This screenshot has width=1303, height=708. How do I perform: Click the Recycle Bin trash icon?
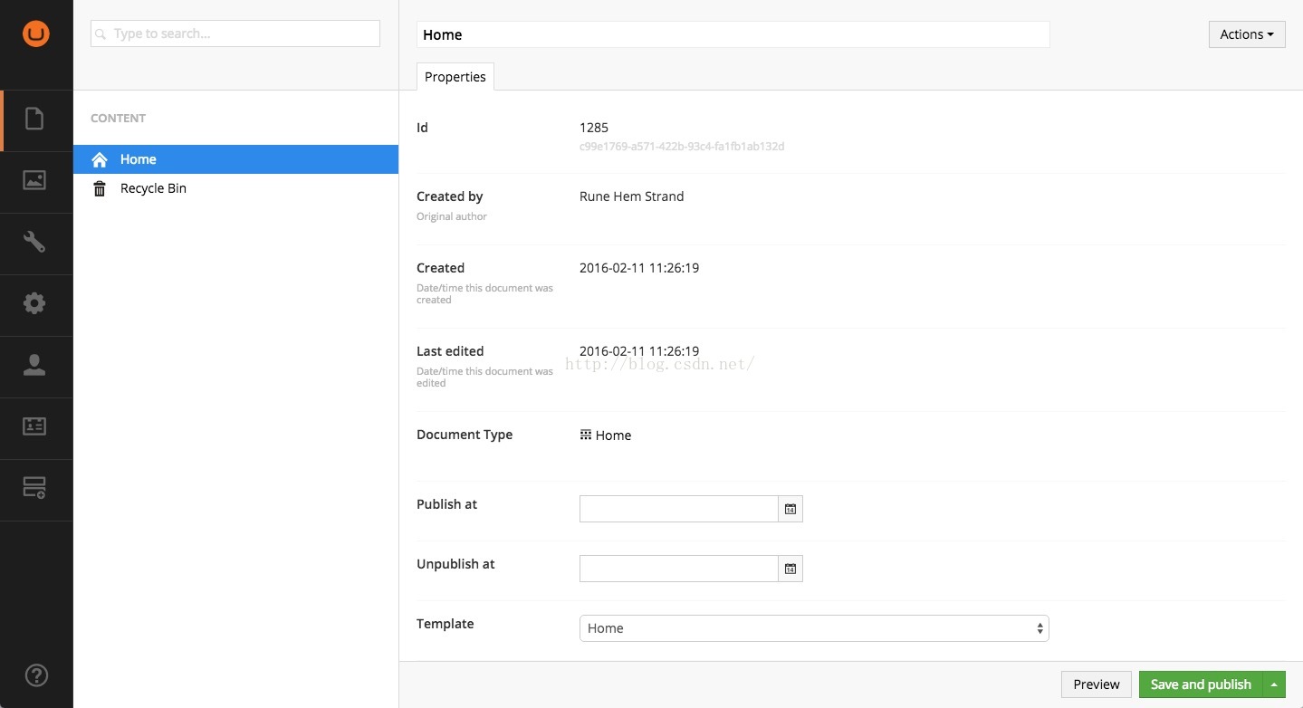tap(100, 188)
